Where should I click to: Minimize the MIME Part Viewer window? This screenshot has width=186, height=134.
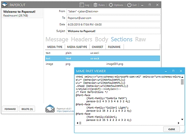pos(166,71)
